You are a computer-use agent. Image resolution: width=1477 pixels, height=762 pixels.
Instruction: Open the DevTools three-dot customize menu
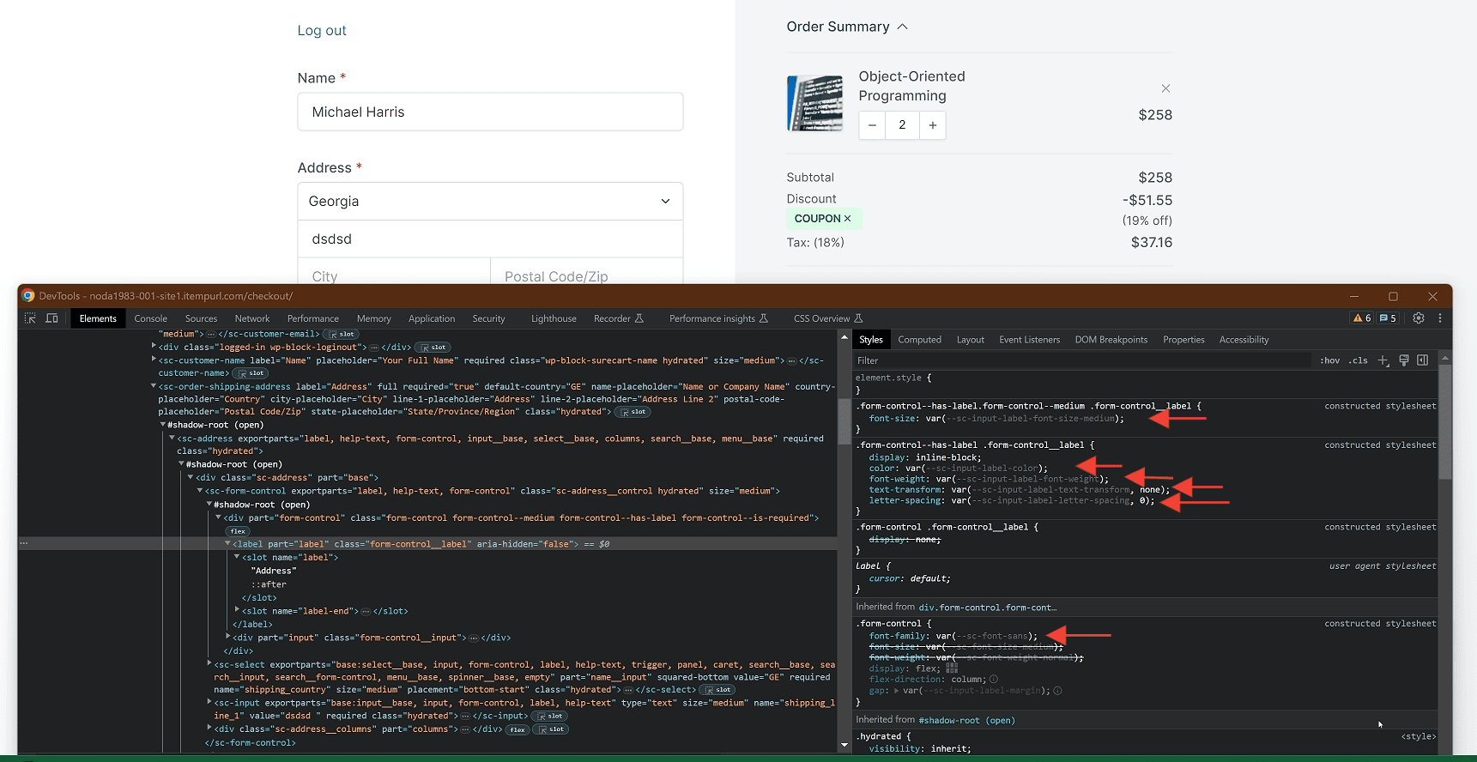pyautogui.click(x=1440, y=318)
